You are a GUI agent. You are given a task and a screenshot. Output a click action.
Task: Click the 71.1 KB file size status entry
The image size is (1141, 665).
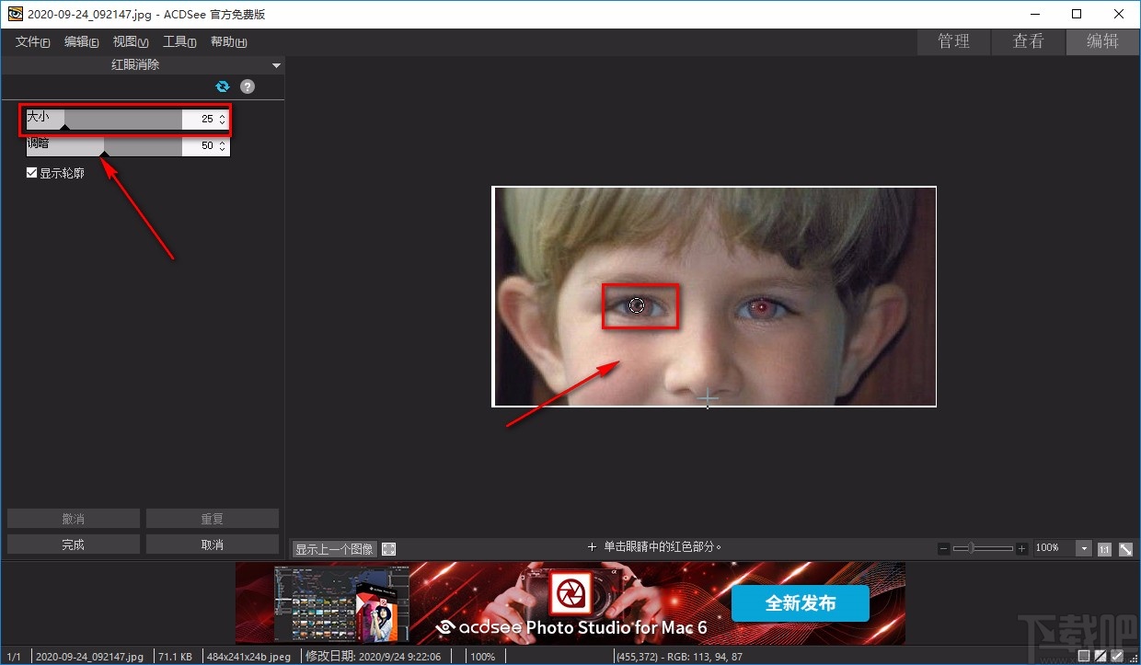click(x=175, y=657)
